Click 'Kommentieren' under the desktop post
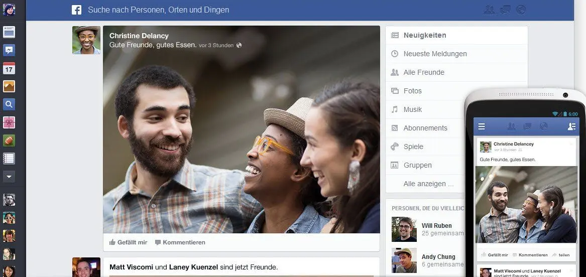 point(180,242)
